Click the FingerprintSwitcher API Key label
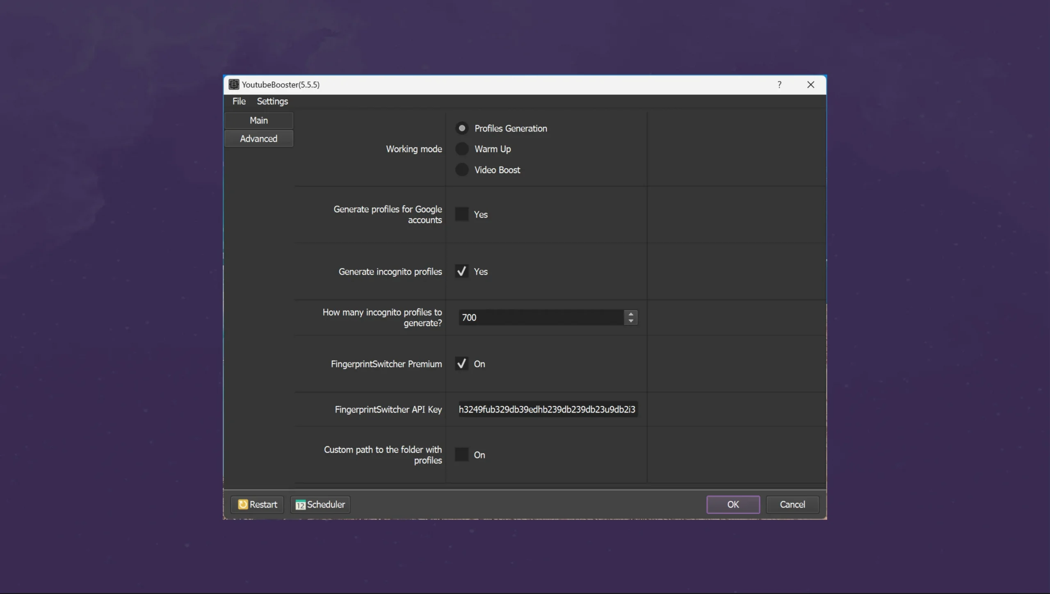This screenshot has height=594, width=1050. (x=388, y=410)
